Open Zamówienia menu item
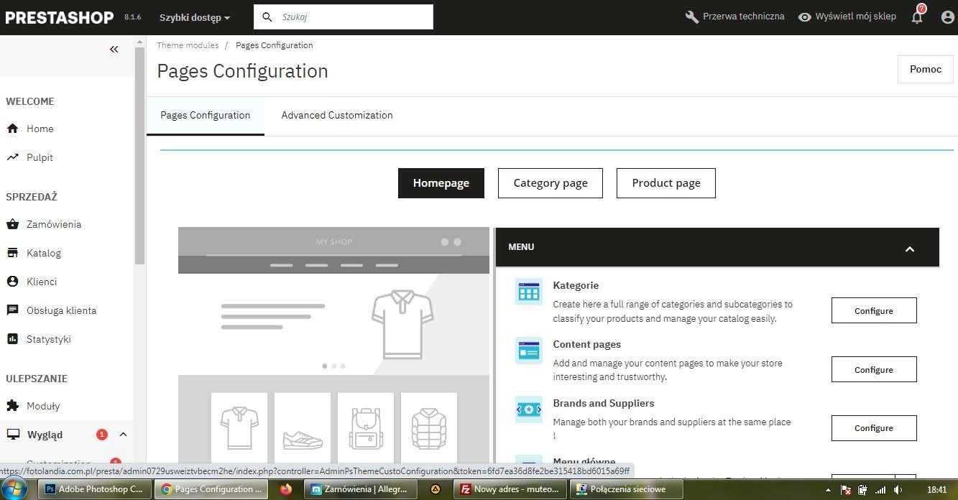 click(54, 224)
